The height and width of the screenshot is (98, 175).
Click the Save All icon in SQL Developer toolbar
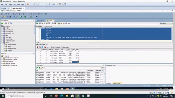click(x=10, y=17)
